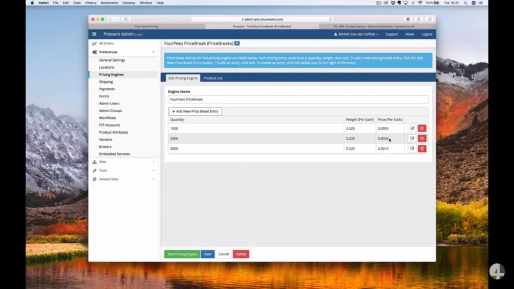Open Embedded Services in sidebar
Viewport: 514px width, 289px height.
pyautogui.click(x=114, y=154)
